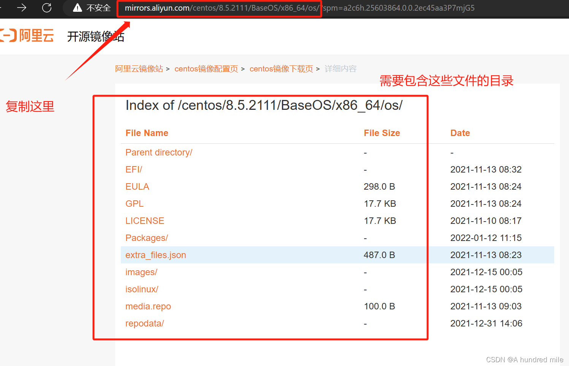Go to Parent directory/
Image resolution: width=569 pixels, height=366 pixels.
point(159,152)
